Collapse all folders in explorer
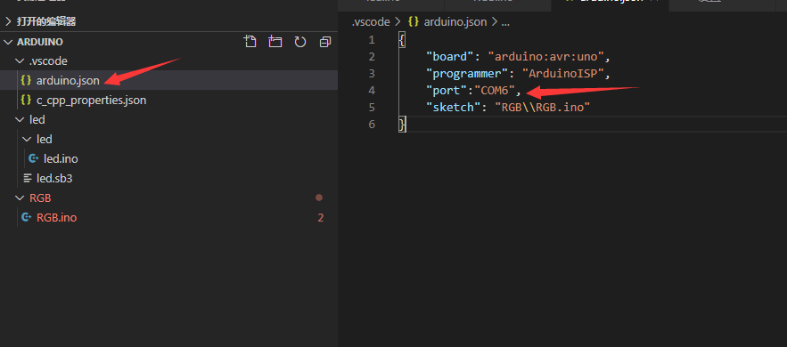This screenshot has width=787, height=347. click(x=325, y=42)
